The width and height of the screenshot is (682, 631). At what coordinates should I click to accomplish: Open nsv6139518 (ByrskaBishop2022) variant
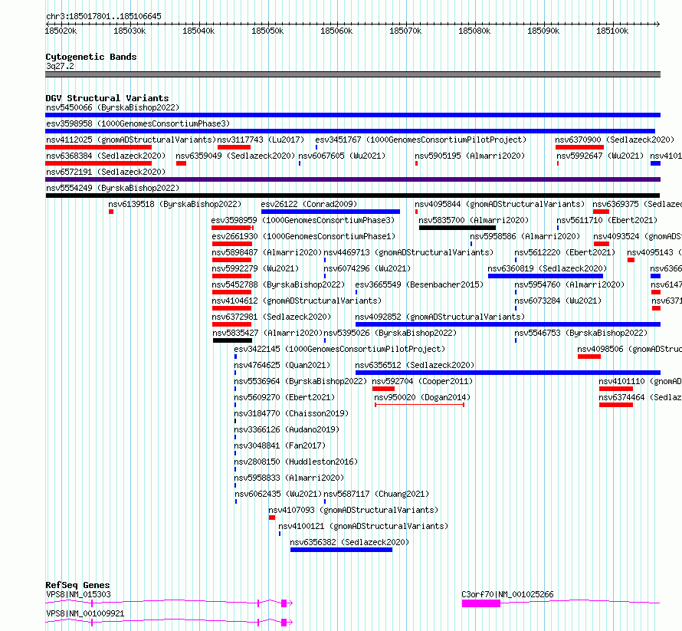pyautogui.click(x=175, y=204)
